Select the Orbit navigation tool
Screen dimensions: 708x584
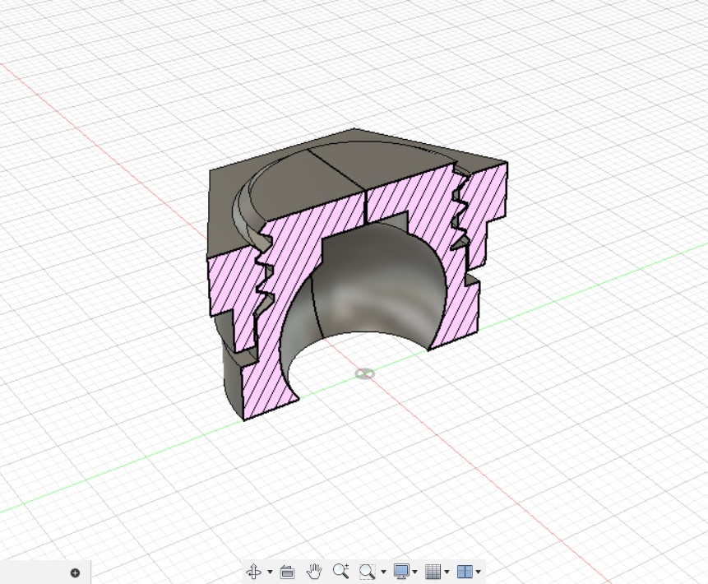254,572
